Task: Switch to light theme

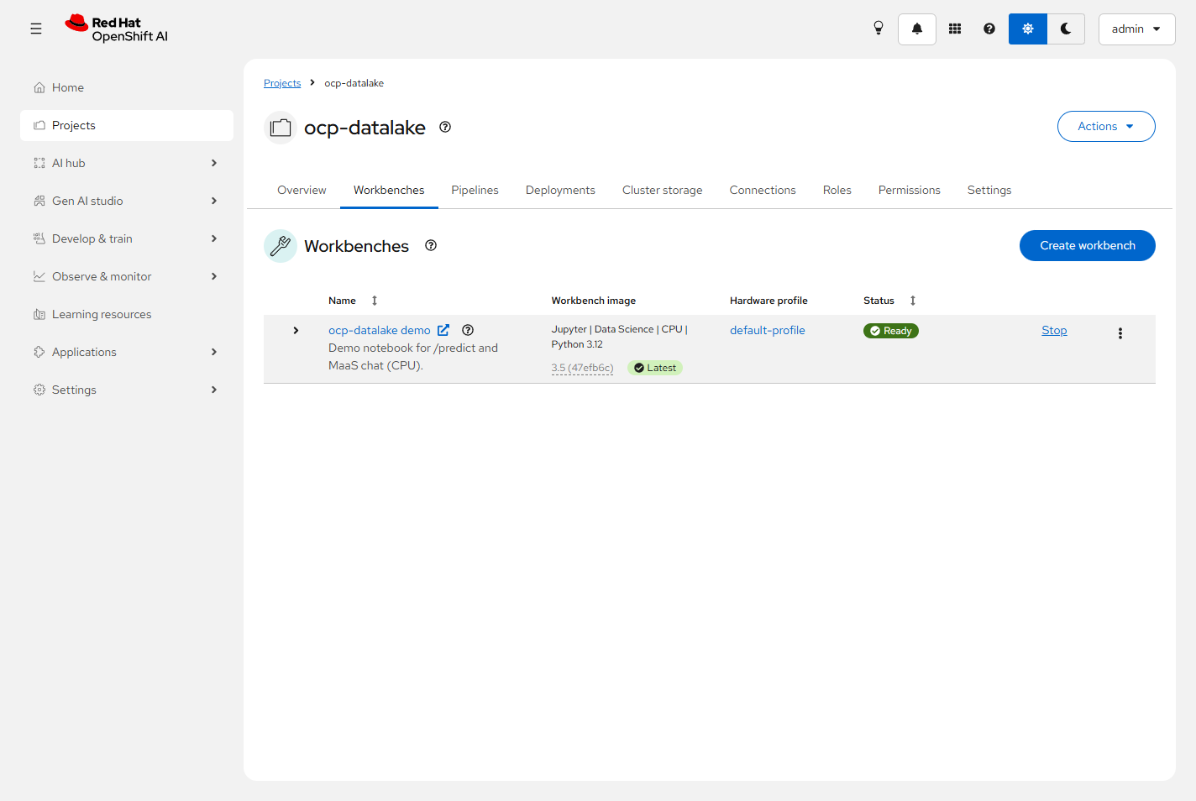Action: pos(1028,29)
